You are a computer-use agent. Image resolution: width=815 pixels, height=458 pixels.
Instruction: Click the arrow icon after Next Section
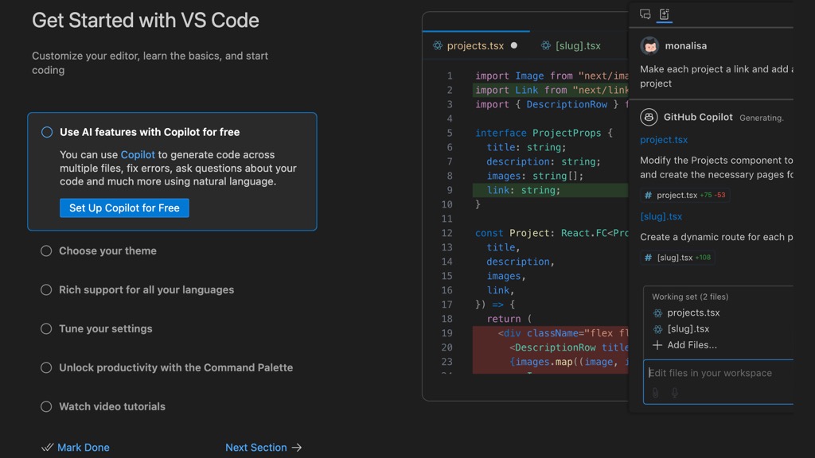pyautogui.click(x=297, y=447)
